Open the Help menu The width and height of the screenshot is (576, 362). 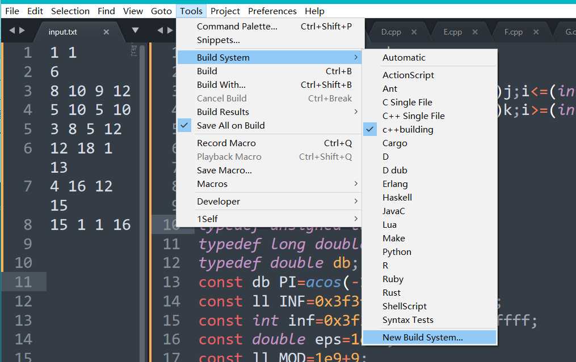314,11
